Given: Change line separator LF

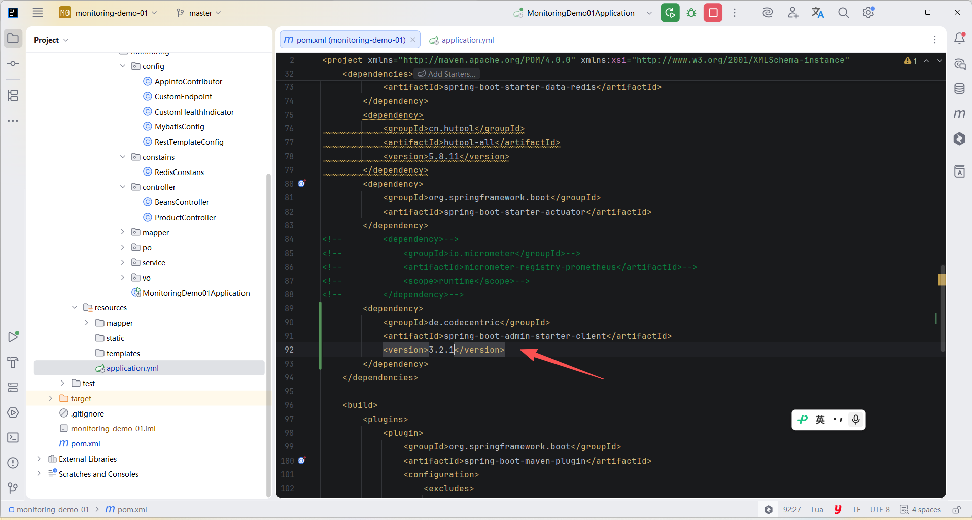Looking at the screenshot, I should coord(857,510).
